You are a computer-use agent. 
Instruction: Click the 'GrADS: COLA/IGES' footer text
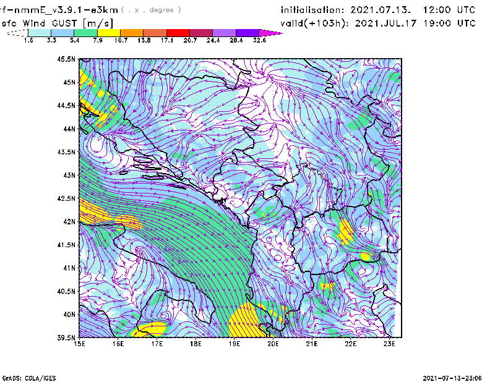(x=29, y=378)
